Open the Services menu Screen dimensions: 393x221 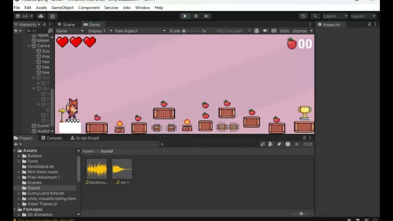(111, 7)
